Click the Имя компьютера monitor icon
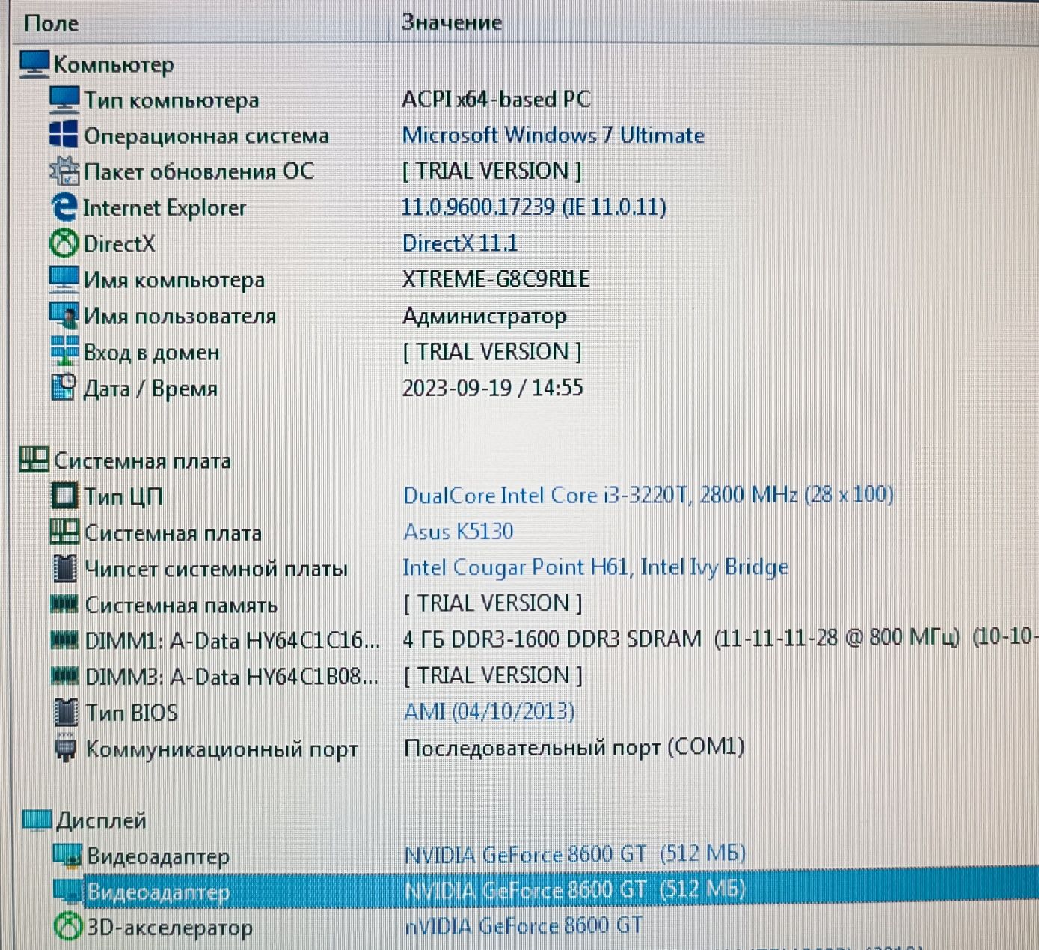The image size is (1039, 950). (64, 279)
